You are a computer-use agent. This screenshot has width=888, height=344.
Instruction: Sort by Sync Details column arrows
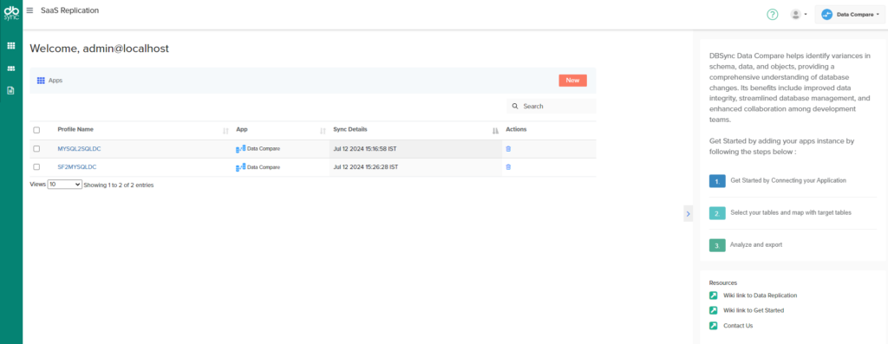click(x=495, y=131)
